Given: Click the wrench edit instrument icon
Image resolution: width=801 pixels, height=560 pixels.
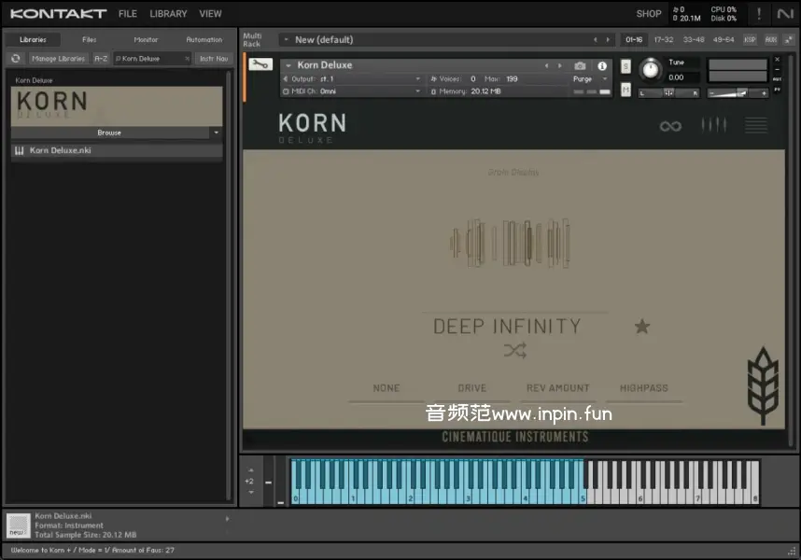Looking at the screenshot, I should pos(261,65).
